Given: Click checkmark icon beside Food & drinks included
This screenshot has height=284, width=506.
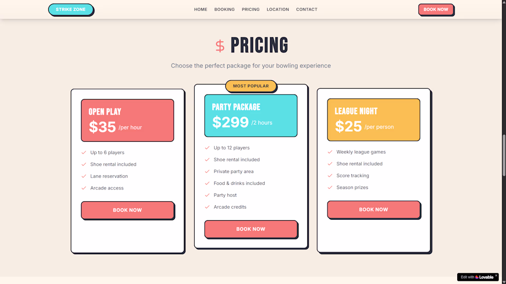Looking at the screenshot, I should click(207, 183).
